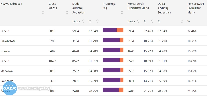Viewport: 207px width, 98px height.
Task: Sort Komorowski Głosy column
Action: (138, 21)
